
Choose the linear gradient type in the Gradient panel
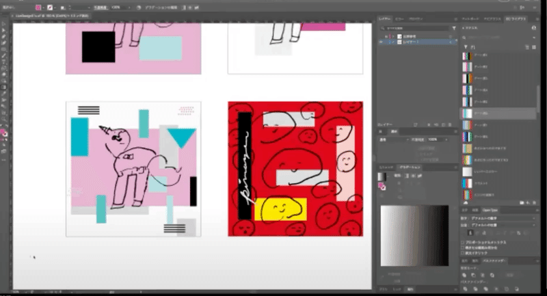407,176
